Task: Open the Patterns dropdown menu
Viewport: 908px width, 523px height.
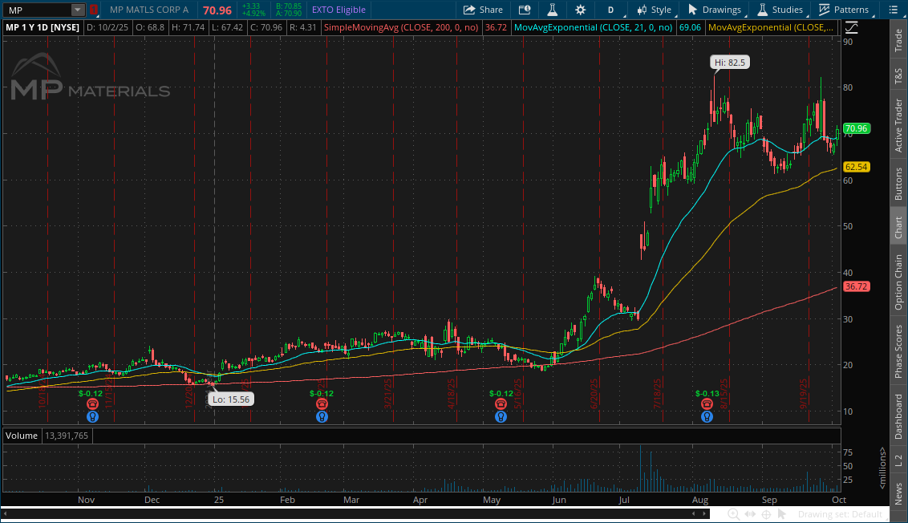Action: click(845, 10)
